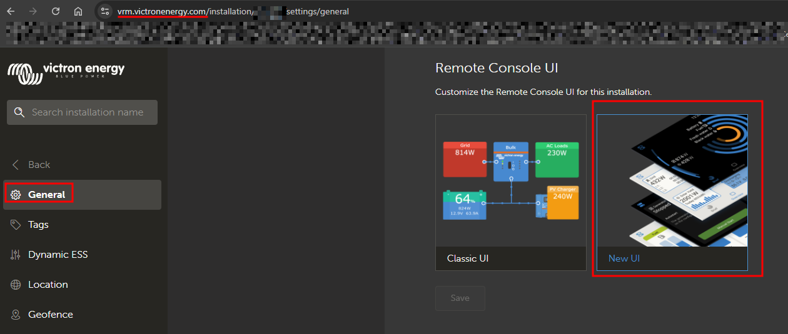Select the Classic UI preview thumbnail
Viewport: 788px width, 334px height.
pos(511,180)
